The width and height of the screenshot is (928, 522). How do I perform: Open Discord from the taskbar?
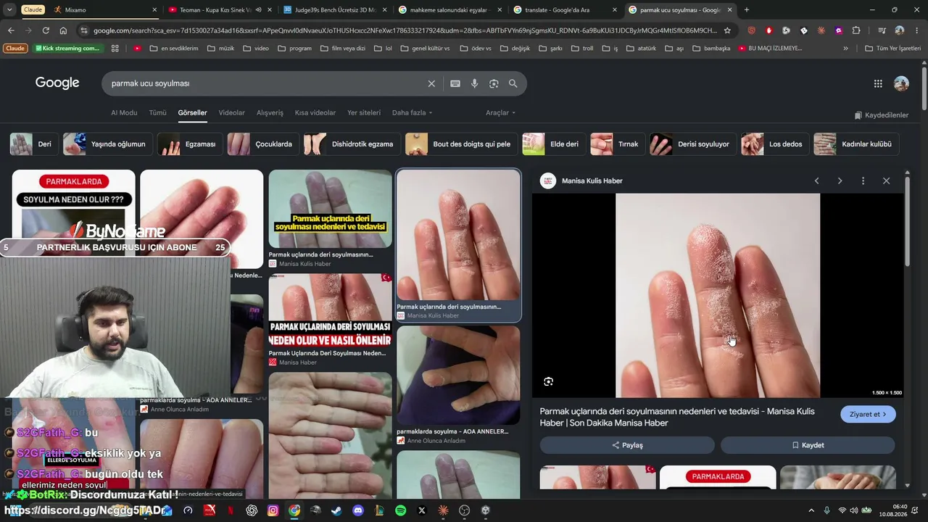[x=358, y=510]
